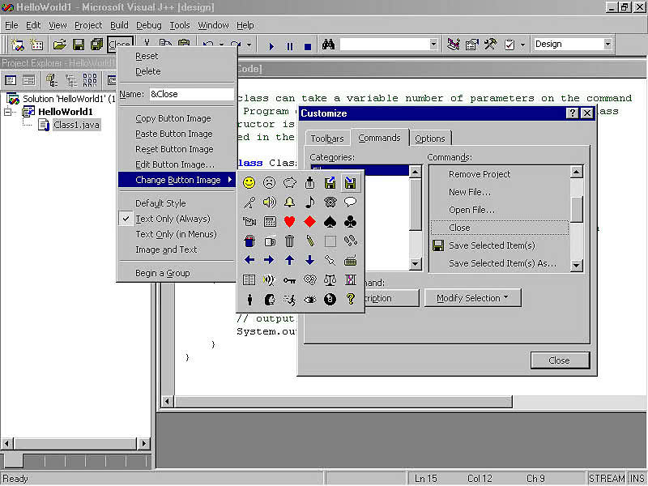Pick the hourglass button image
The width and height of the screenshot is (648, 486).
(x=350, y=280)
